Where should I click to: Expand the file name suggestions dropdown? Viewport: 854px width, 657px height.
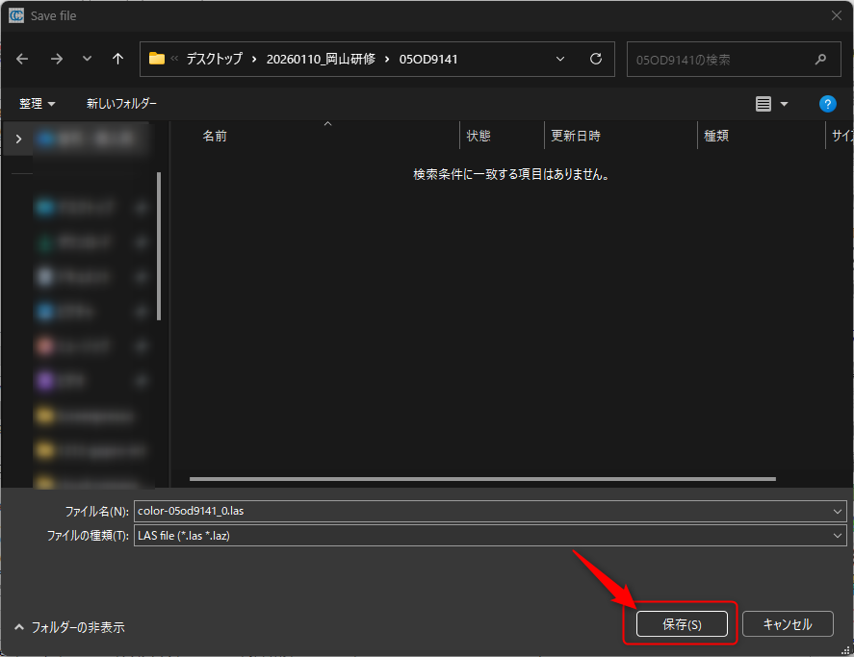click(x=839, y=511)
